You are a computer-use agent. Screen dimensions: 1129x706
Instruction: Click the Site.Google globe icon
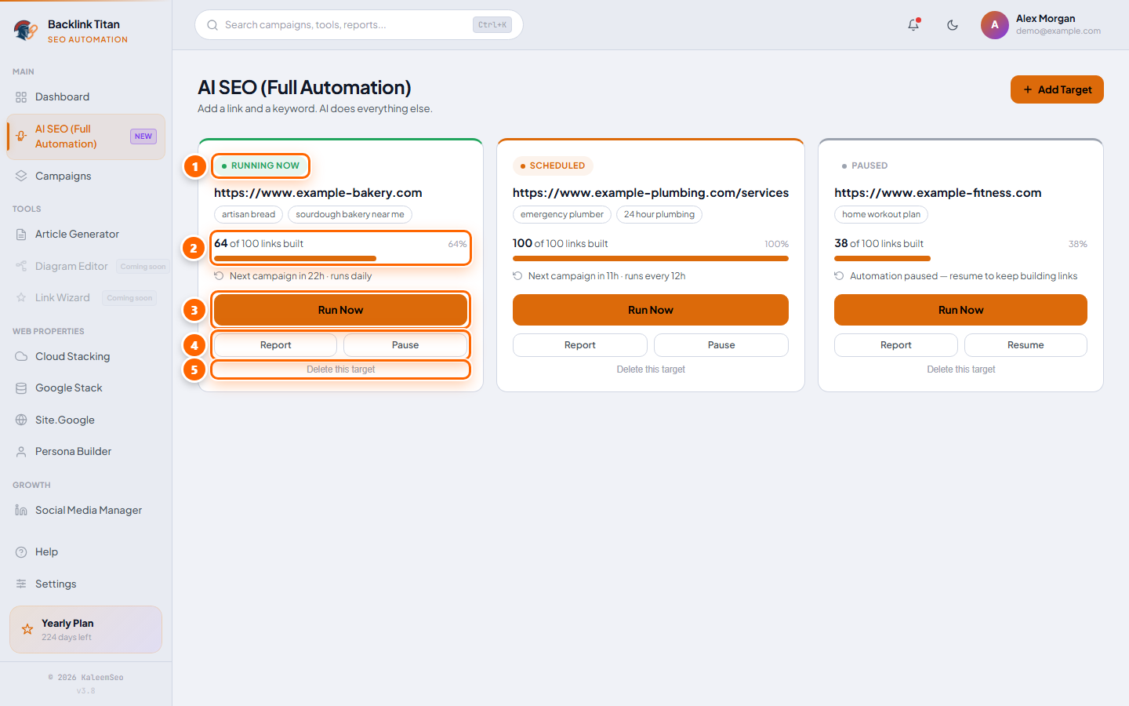coord(21,420)
